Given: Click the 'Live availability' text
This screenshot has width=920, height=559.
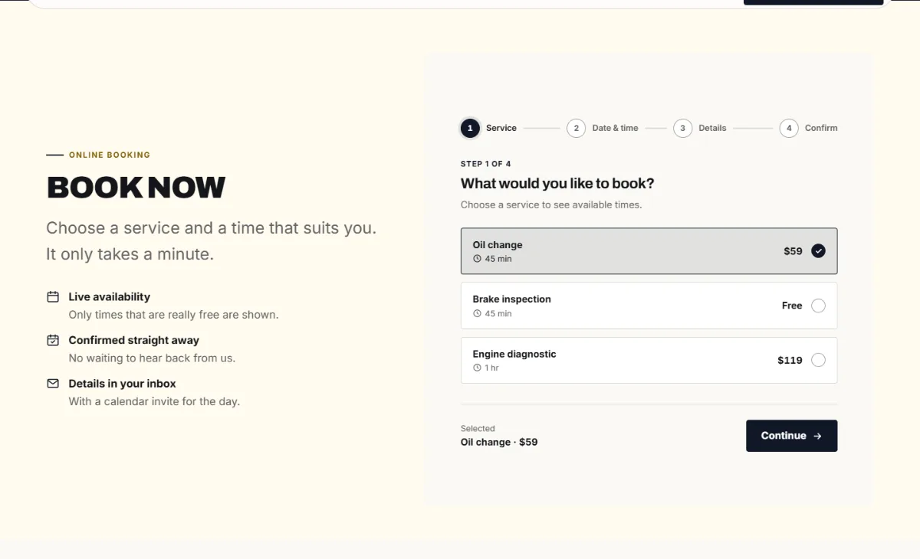Looking at the screenshot, I should [109, 296].
